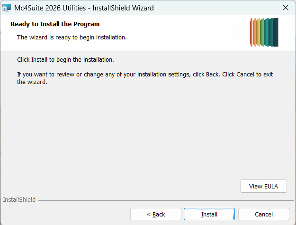
Task: Click the InstallShield label at bottom left
Action: [19, 200]
